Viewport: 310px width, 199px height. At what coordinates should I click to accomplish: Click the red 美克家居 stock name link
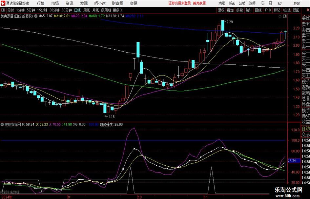(199, 3)
